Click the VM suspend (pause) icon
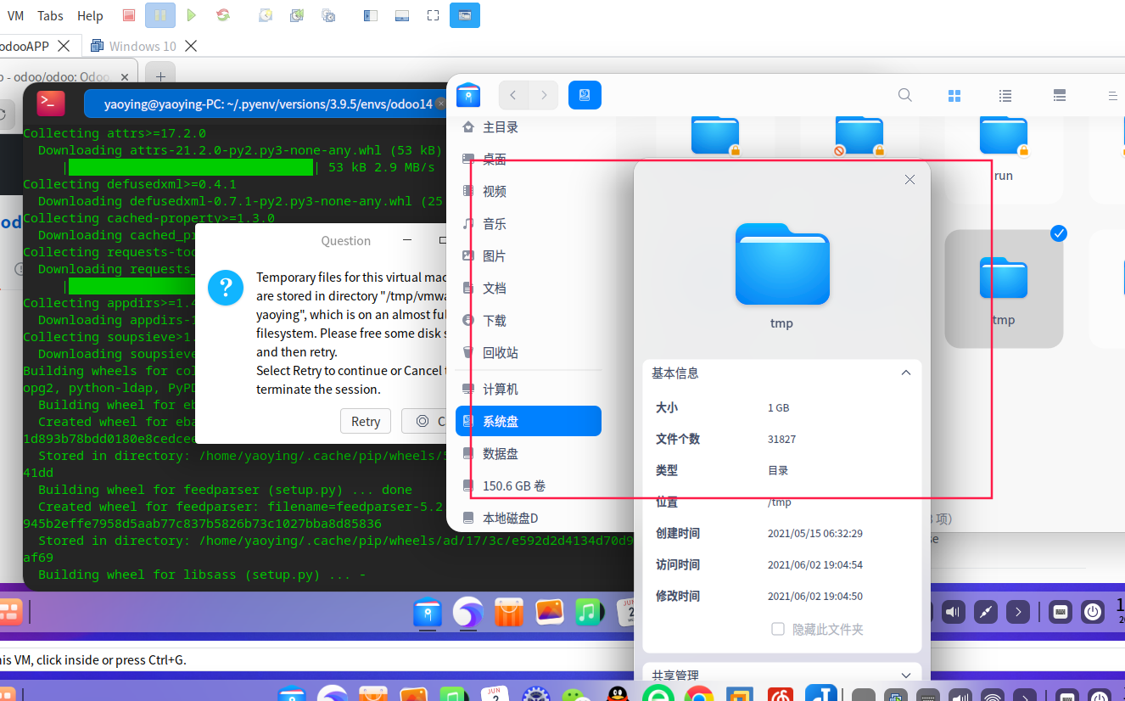The width and height of the screenshot is (1125, 701). click(x=160, y=15)
